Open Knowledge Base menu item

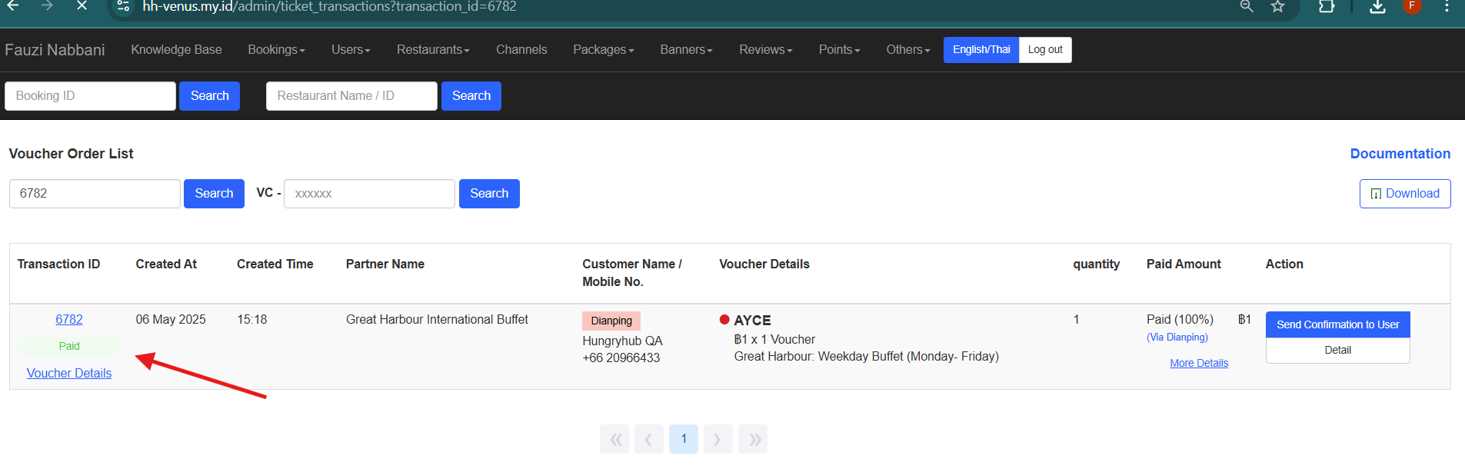(x=176, y=50)
